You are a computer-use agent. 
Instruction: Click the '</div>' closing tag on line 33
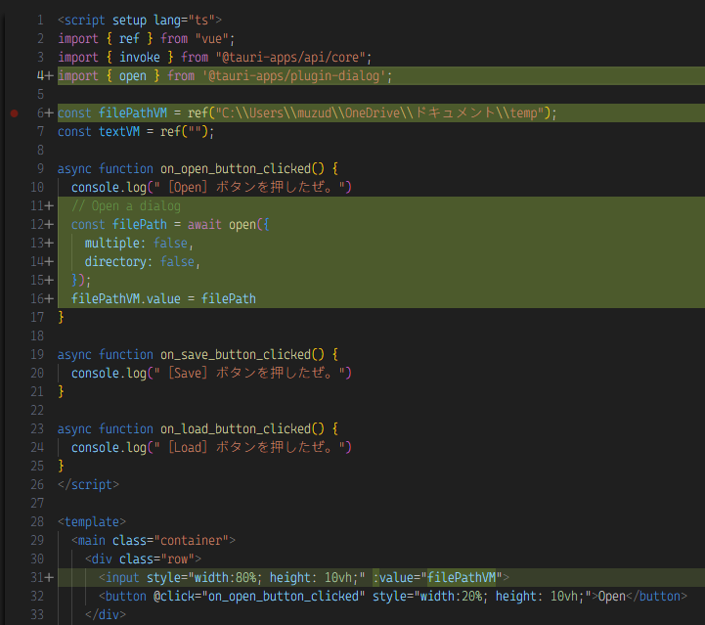[x=106, y=614]
